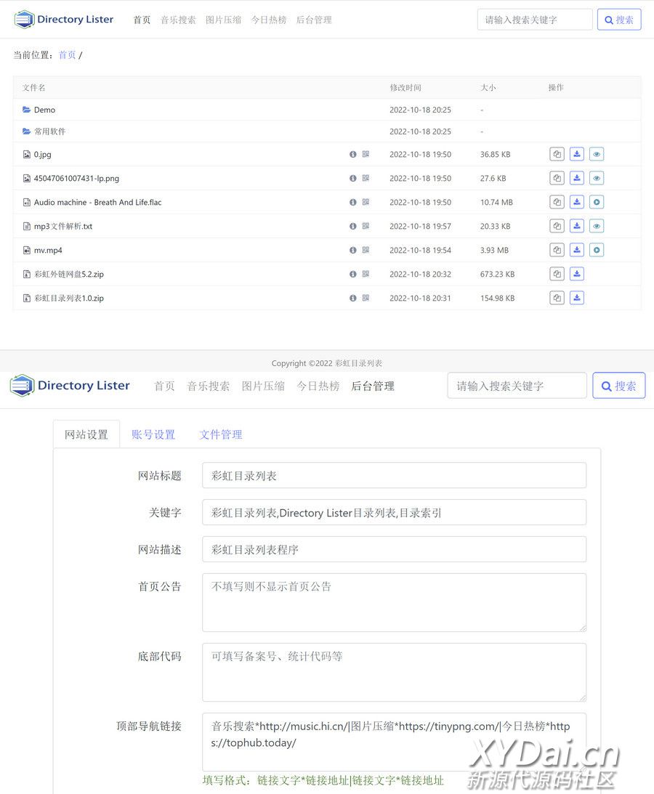The width and height of the screenshot is (654, 794).
Task: Focus the 网站标题 input field
Action: [x=394, y=476]
